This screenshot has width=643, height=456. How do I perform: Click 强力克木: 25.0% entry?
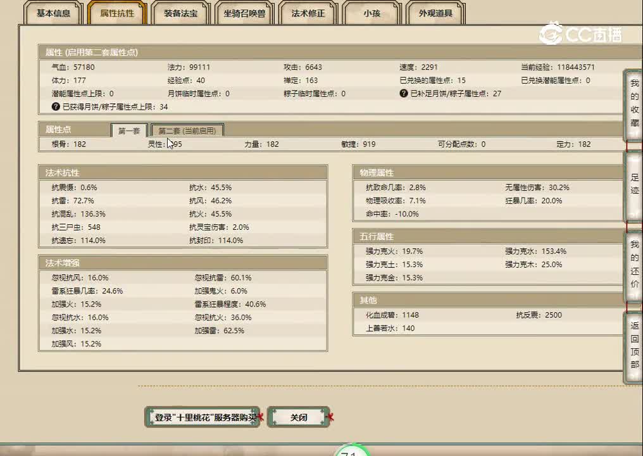pos(534,264)
